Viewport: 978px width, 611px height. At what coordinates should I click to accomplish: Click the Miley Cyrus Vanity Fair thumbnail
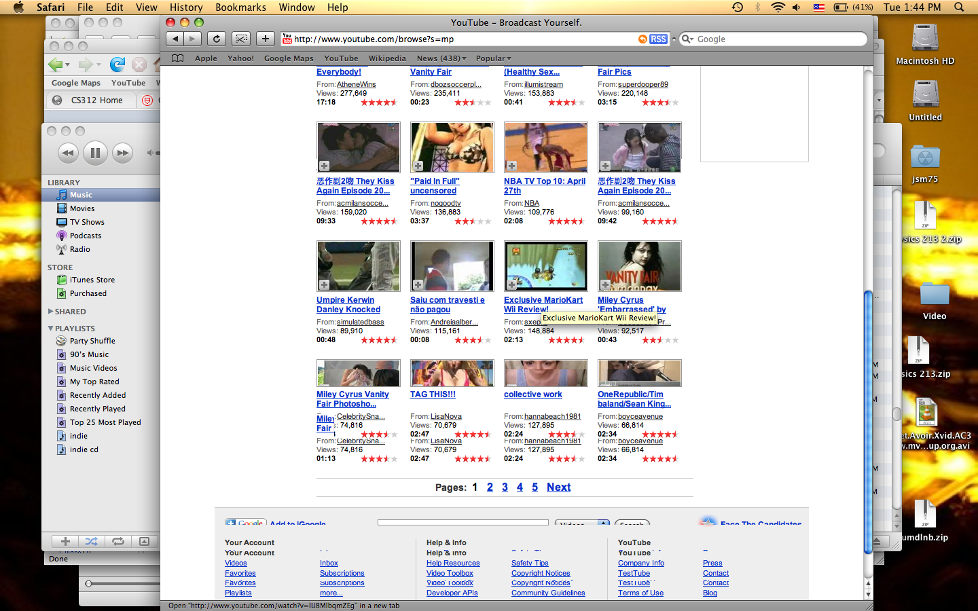pyautogui.click(x=359, y=373)
